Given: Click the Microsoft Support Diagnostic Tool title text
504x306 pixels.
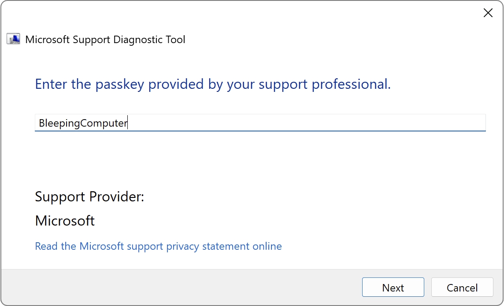Looking at the screenshot, I should pyautogui.click(x=105, y=40).
